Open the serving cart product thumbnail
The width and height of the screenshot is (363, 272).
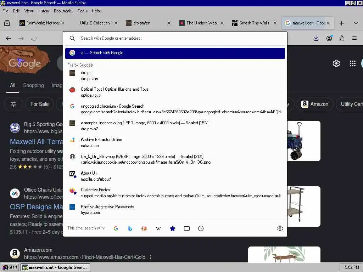coord(304,206)
